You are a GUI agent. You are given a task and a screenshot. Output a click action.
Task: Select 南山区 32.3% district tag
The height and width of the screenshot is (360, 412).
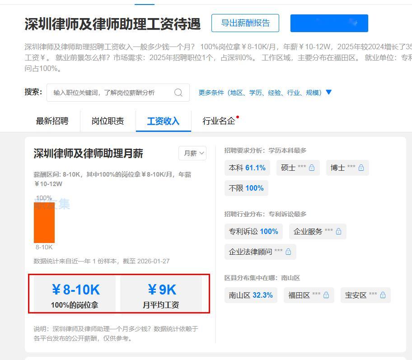pyautogui.click(x=251, y=295)
